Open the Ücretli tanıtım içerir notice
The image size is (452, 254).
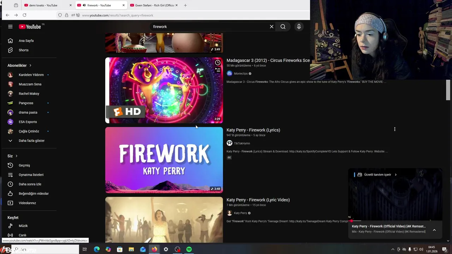coord(377,175)
